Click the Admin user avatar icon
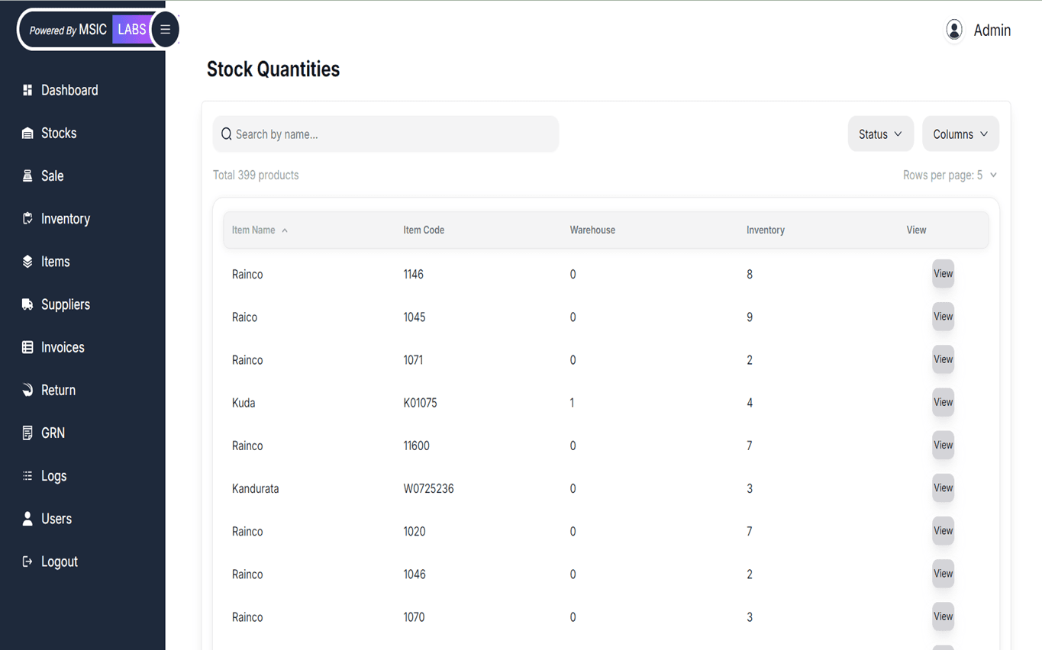This screenshot has height=650, width=1042. (954, 30)
